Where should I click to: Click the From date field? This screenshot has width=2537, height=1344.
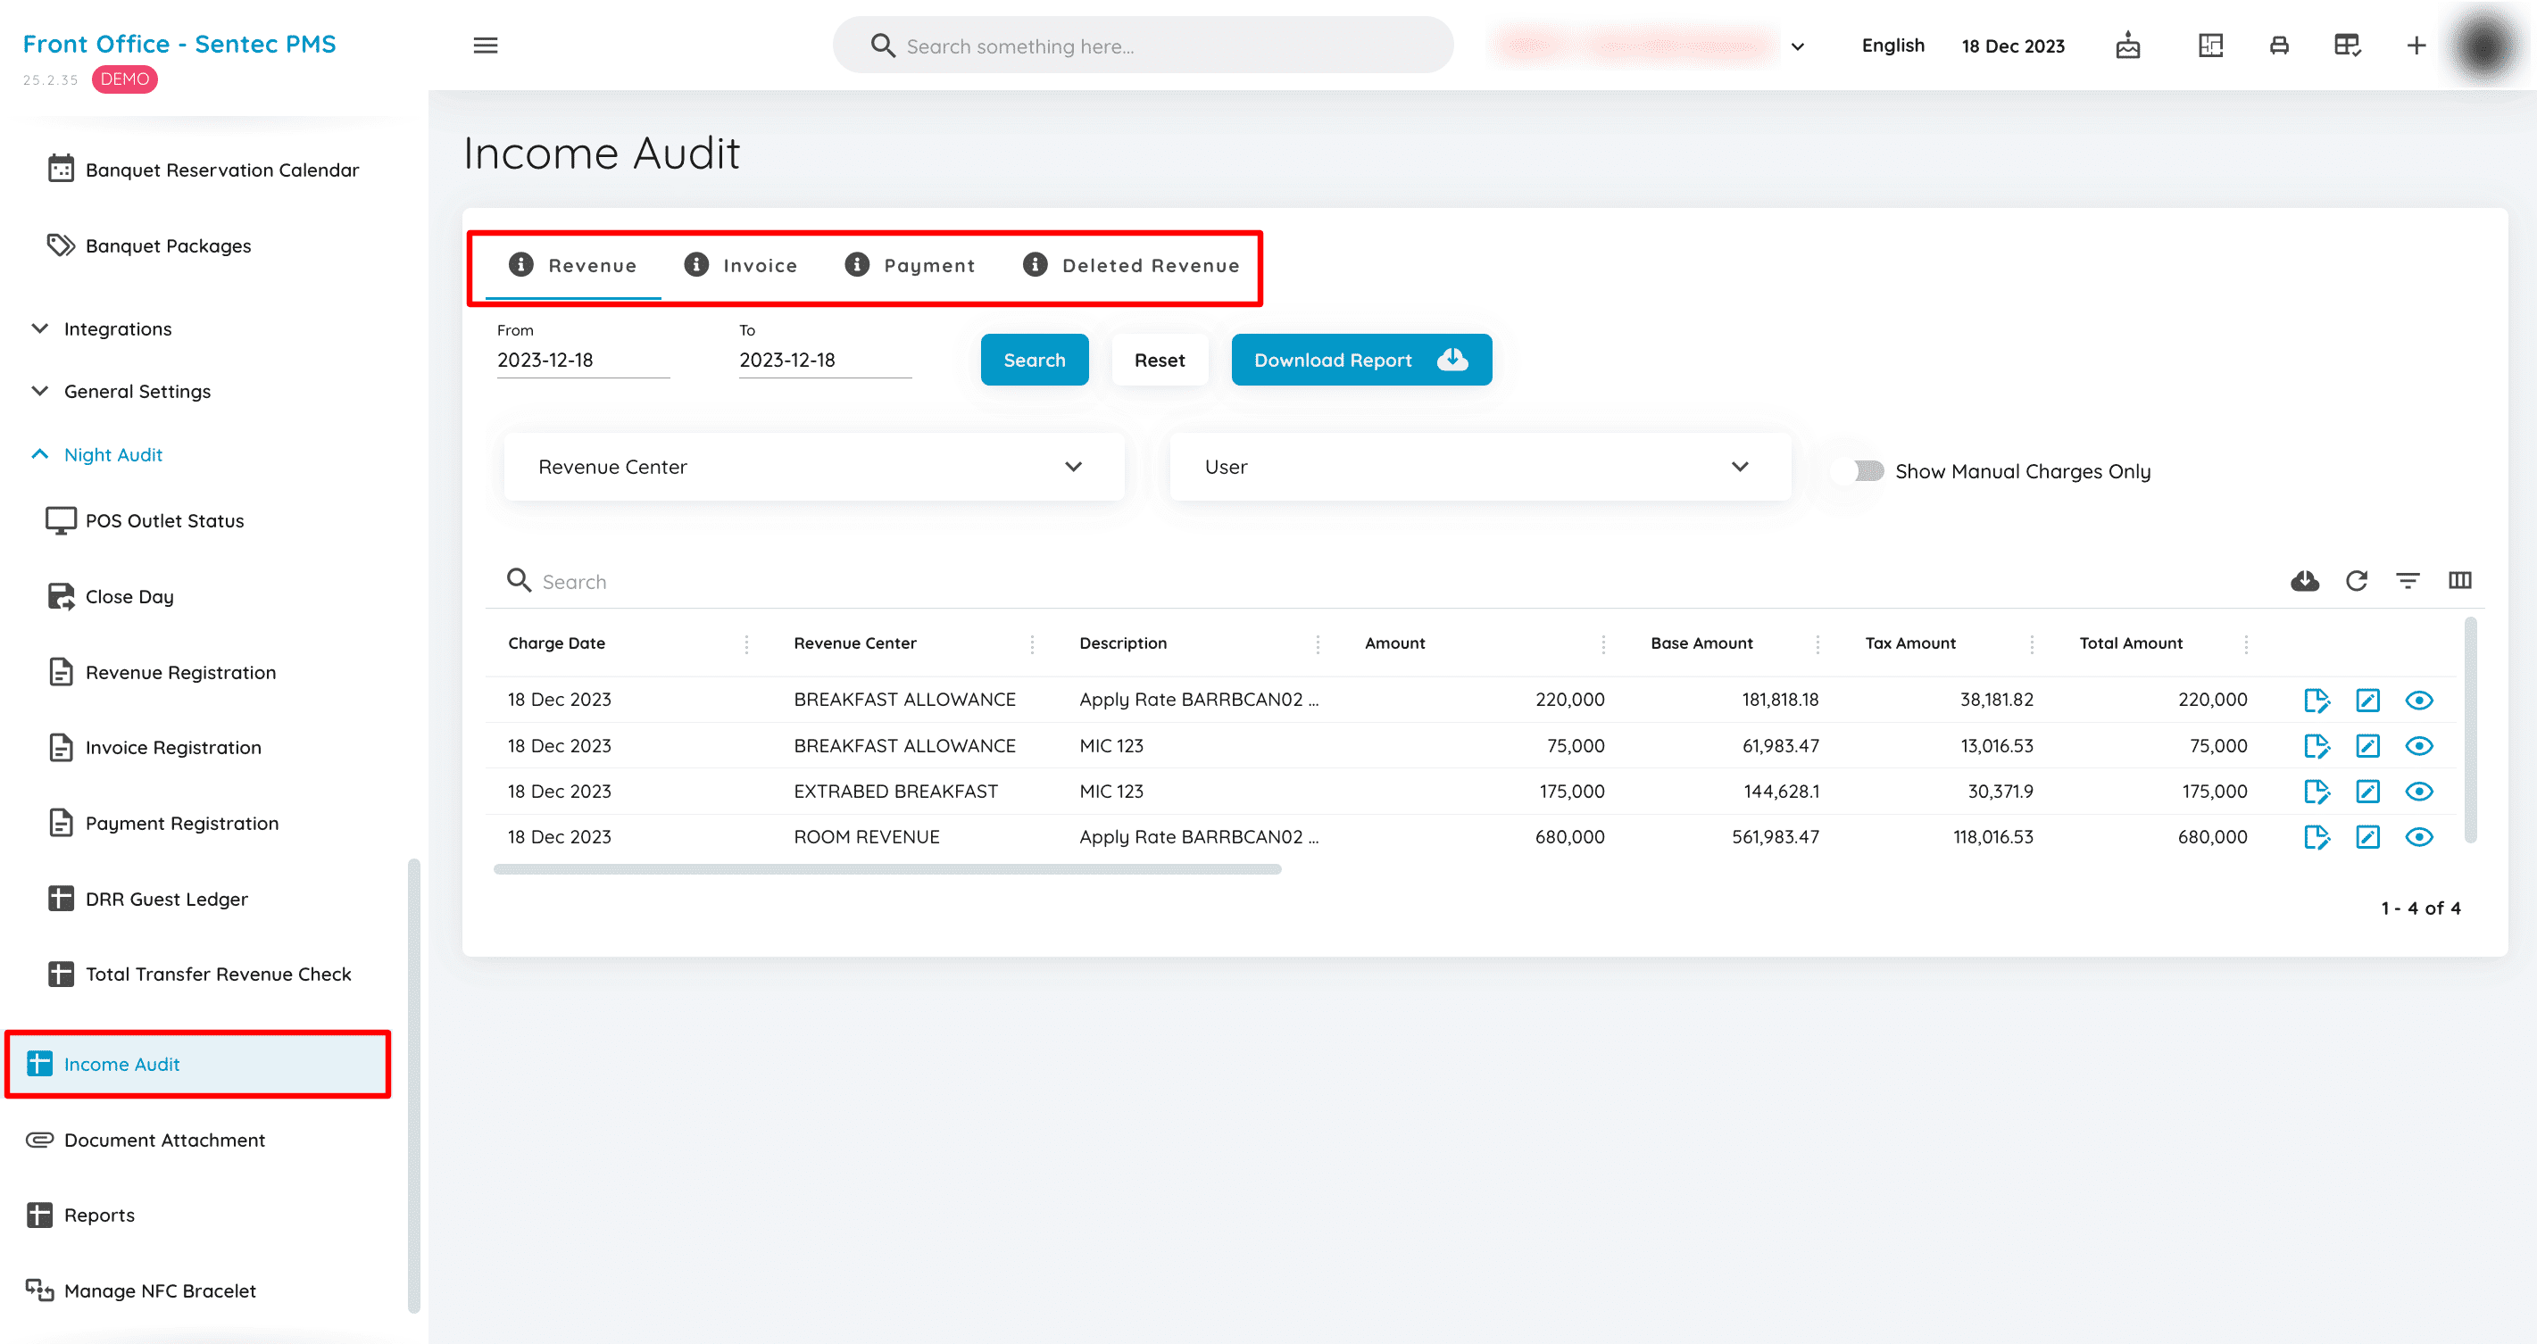coord(583,361)
